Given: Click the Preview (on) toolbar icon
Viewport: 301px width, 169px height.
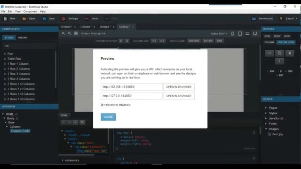Looking at the screenshot, I should (254, 19).
